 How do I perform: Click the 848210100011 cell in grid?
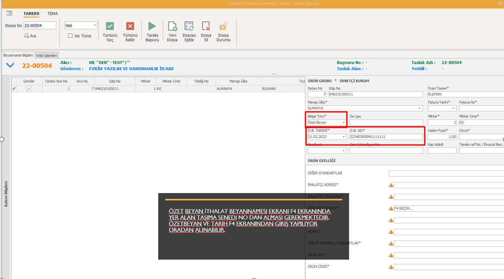pos(115,88)
